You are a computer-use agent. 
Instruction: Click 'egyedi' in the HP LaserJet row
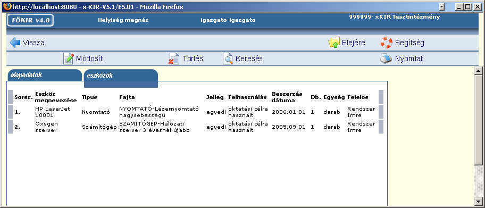pos(216,112)
